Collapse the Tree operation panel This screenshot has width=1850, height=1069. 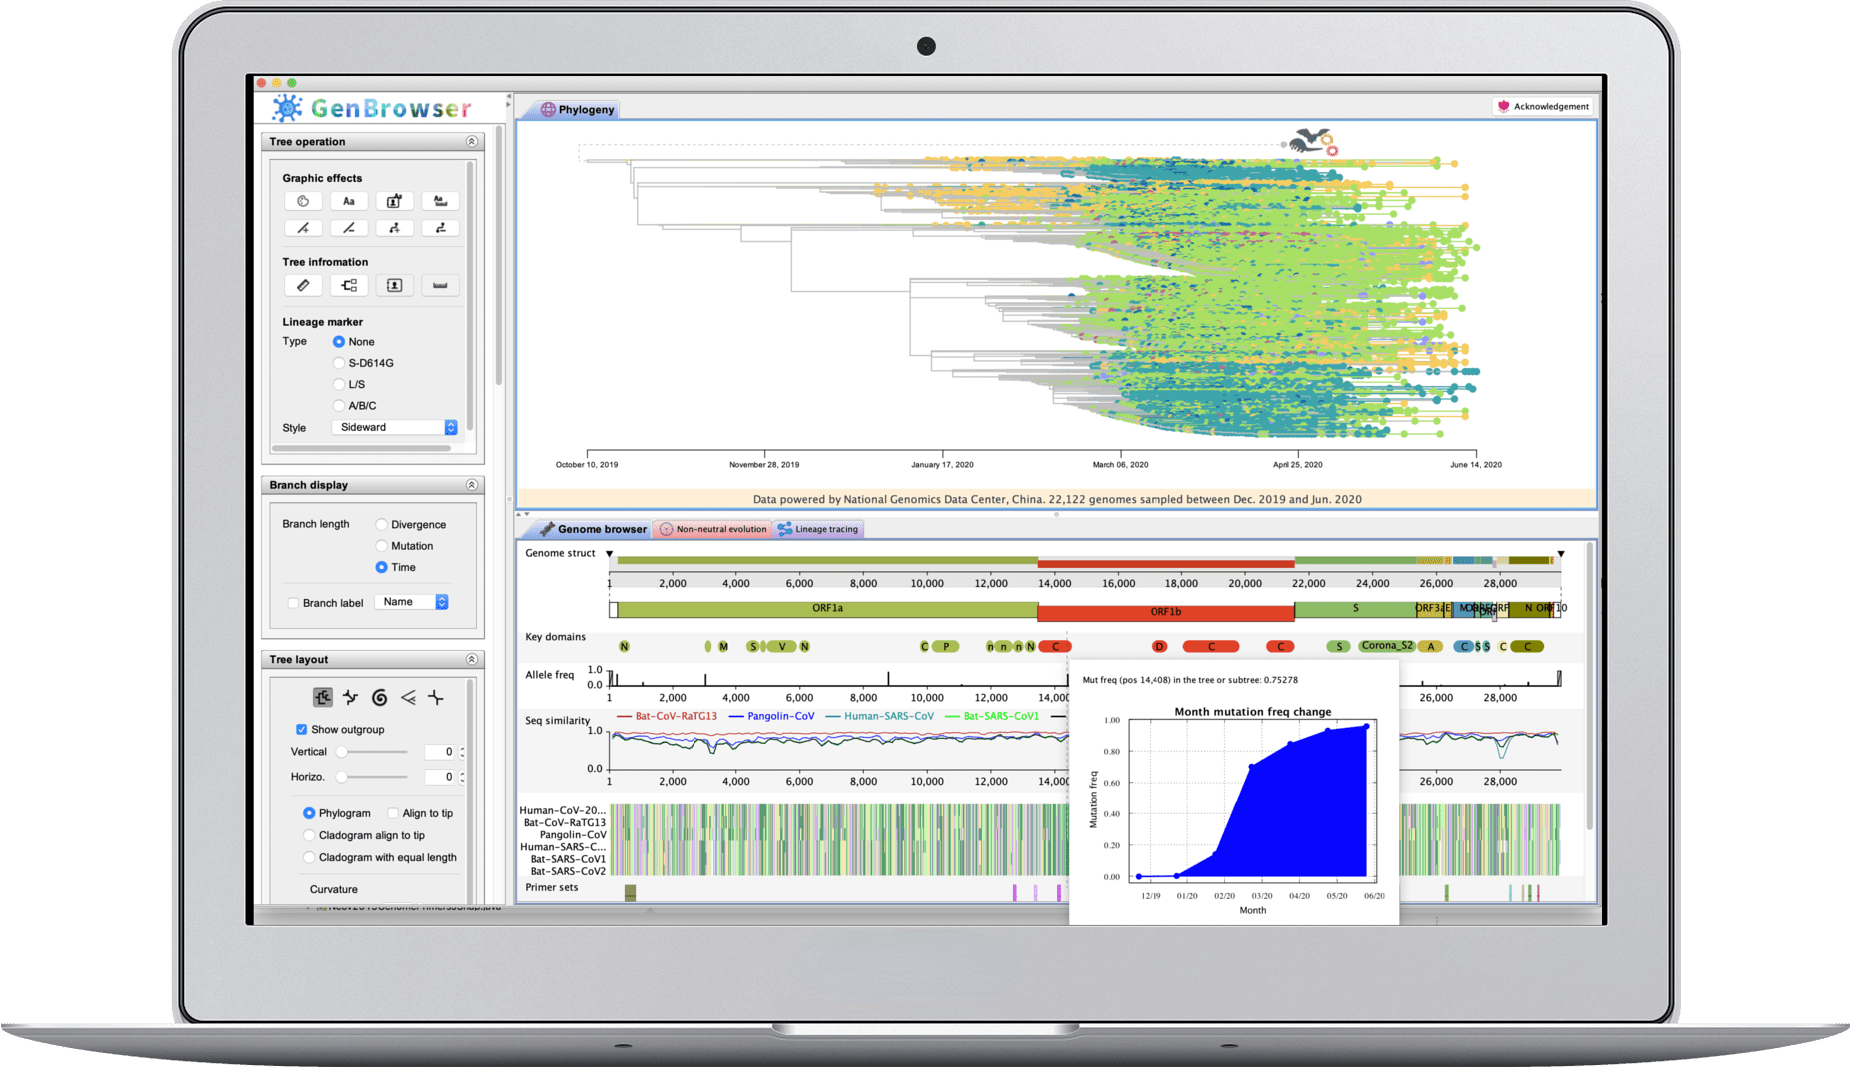coord(471,142)
